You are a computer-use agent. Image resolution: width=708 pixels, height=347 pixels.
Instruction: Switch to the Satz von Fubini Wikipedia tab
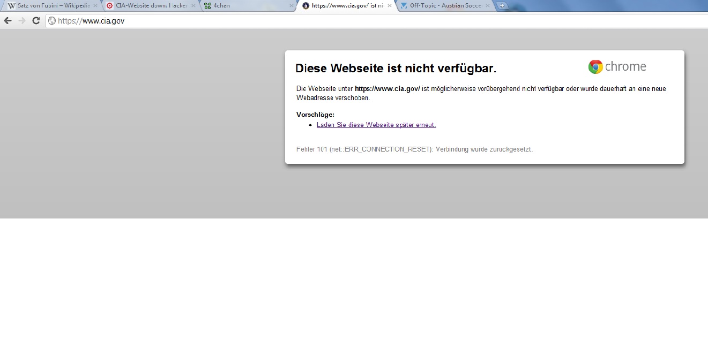point(53,6)
